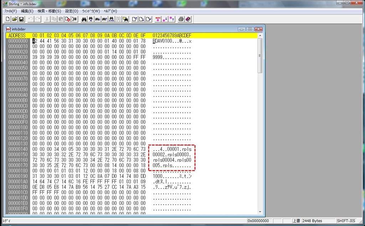Open the ｳｨﾝﾄﾞｳ(W) menu
This screenshot has width=365, height=226.
(91, 11)
